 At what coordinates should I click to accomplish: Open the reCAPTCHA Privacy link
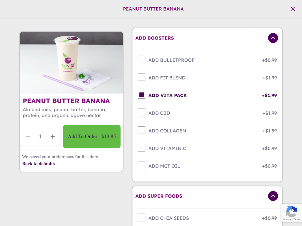287,220
